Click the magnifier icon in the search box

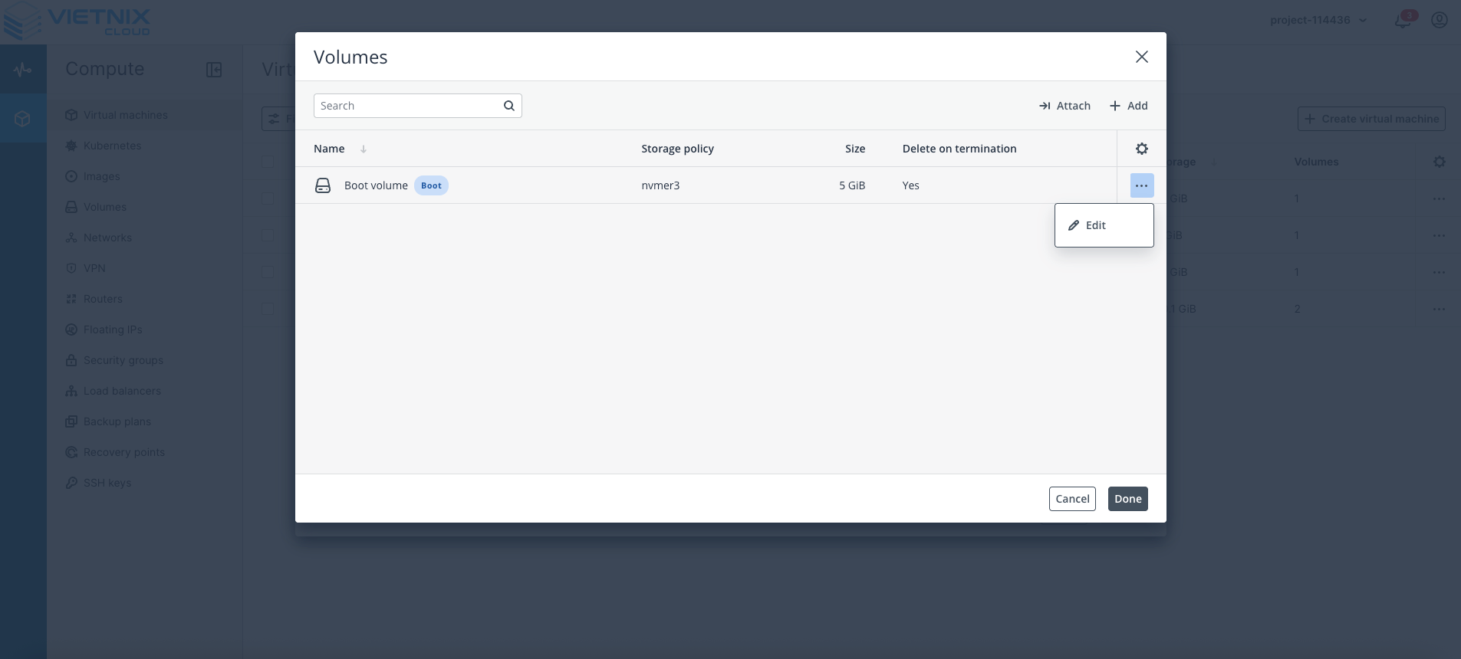[x=508, y=106]
